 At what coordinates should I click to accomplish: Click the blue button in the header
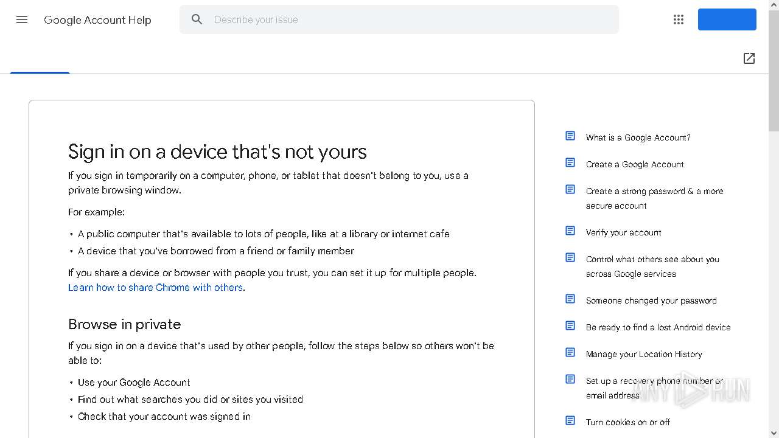tap(727, 19)
